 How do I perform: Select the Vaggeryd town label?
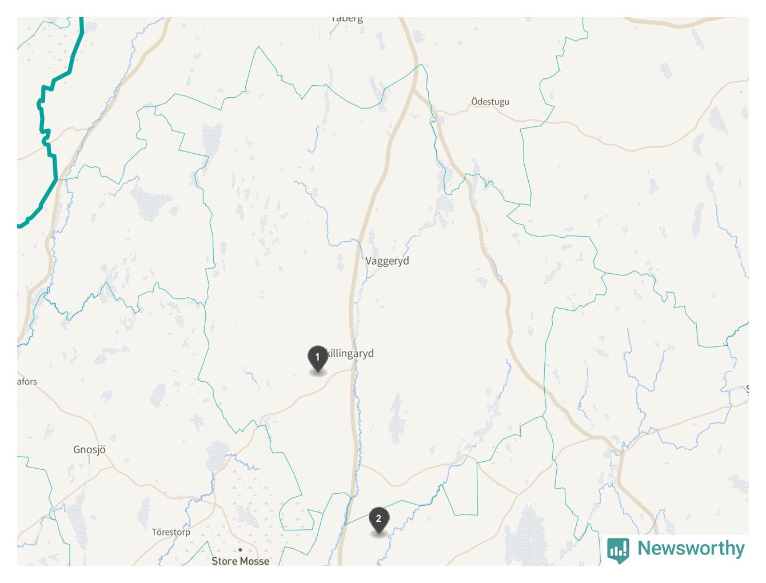click(x=387, y=261)
